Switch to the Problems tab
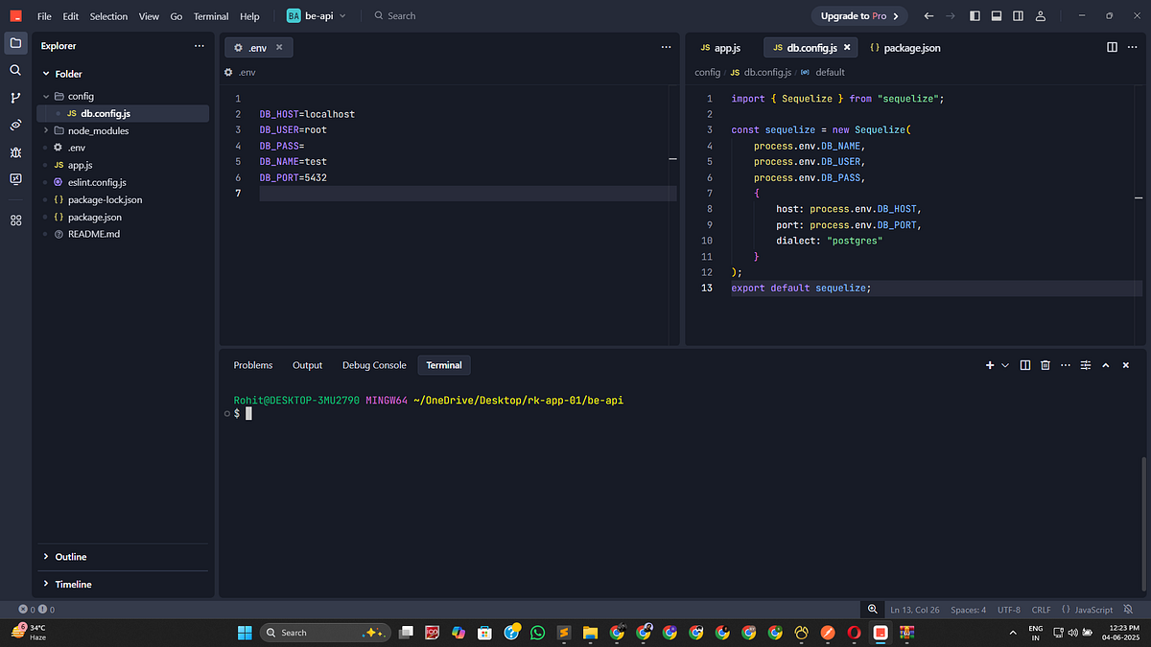1151x647 pixels. click(252, 365)
